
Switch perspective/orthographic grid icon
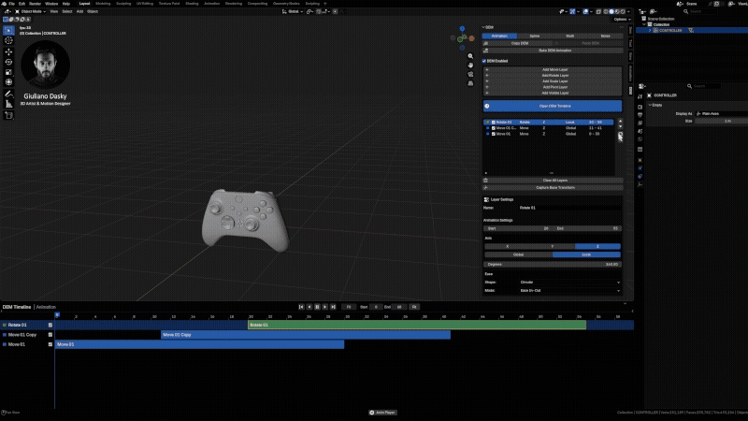click(470, 83)
